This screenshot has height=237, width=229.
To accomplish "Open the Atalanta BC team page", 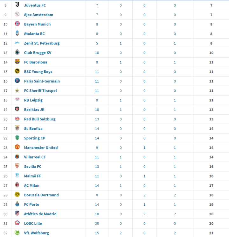I will (x=34, y=34).
